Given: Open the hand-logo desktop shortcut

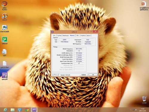Looking at the screenshot, I should [4, 5].
